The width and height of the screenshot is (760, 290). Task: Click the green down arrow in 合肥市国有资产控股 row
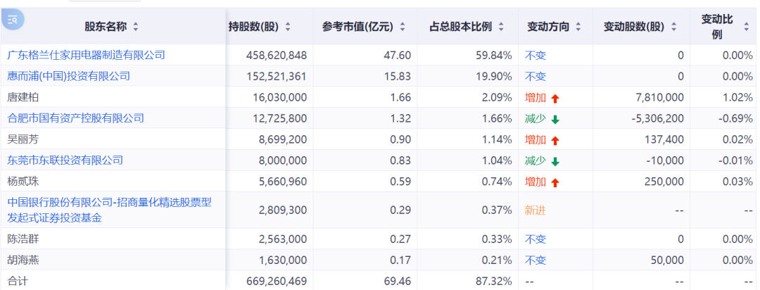click(555, 119)
